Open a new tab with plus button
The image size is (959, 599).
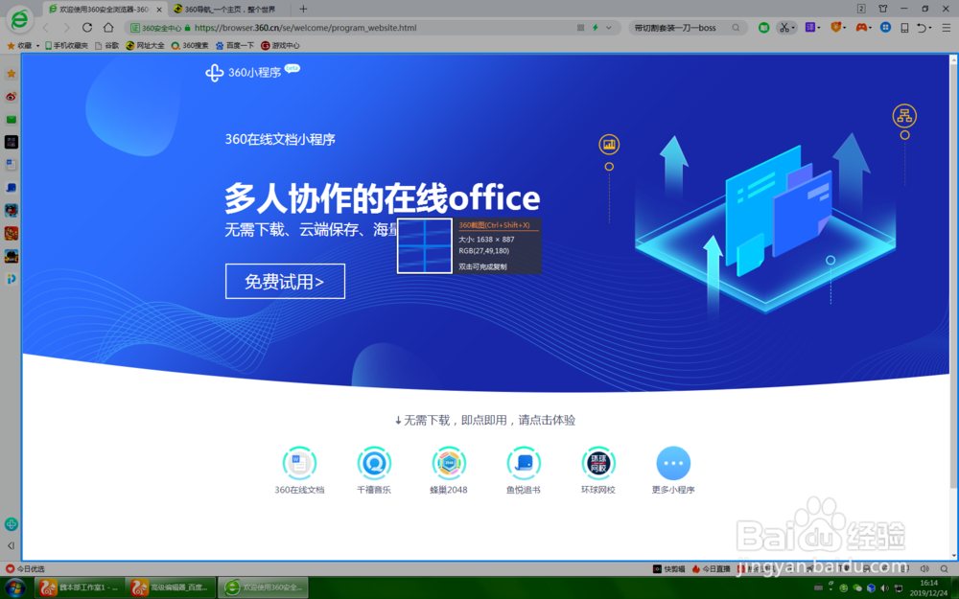pos(303,9)
